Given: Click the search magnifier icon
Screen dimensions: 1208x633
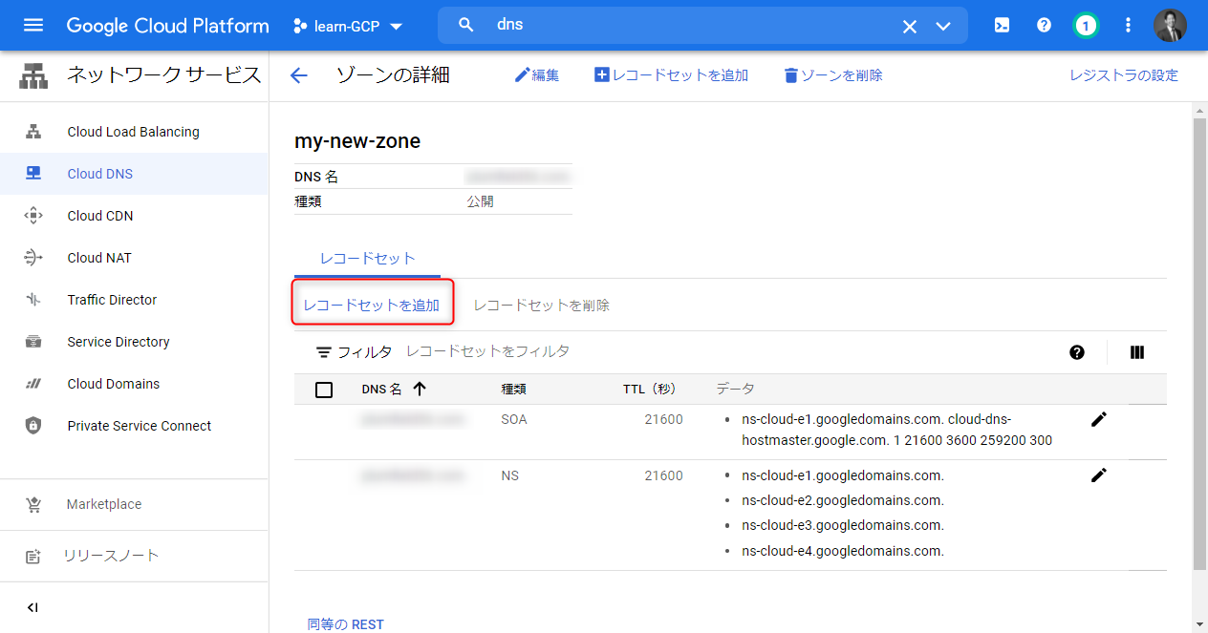Looking at the screenshot, I should pos(466,26).
